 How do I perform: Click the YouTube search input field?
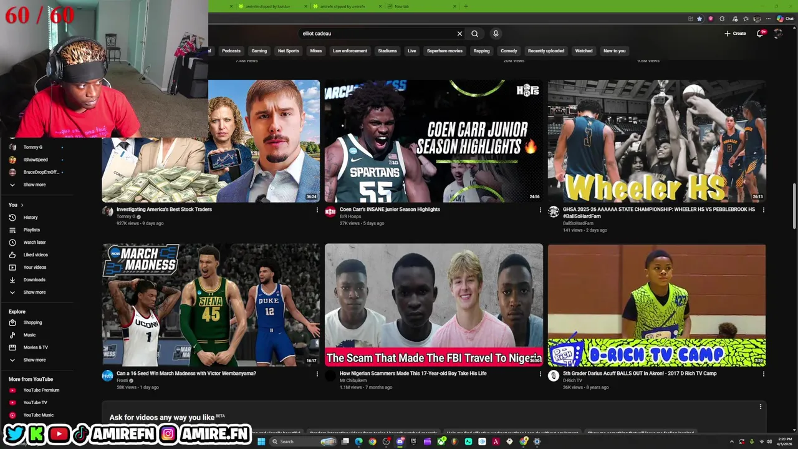[x=377, y=34]
